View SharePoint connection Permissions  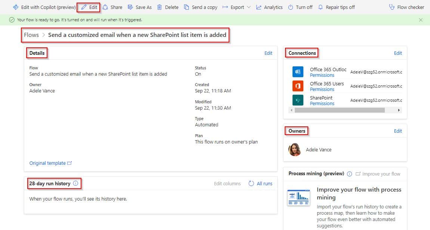323,103
